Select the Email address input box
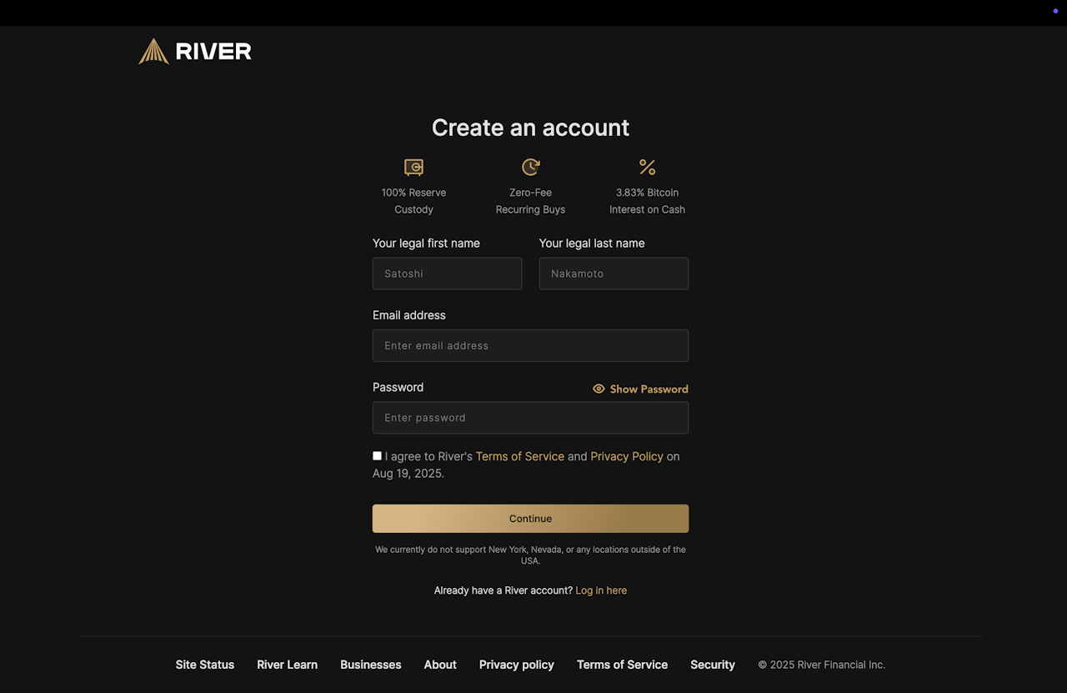The image size is (1067, 693). [x=530, y=345]
